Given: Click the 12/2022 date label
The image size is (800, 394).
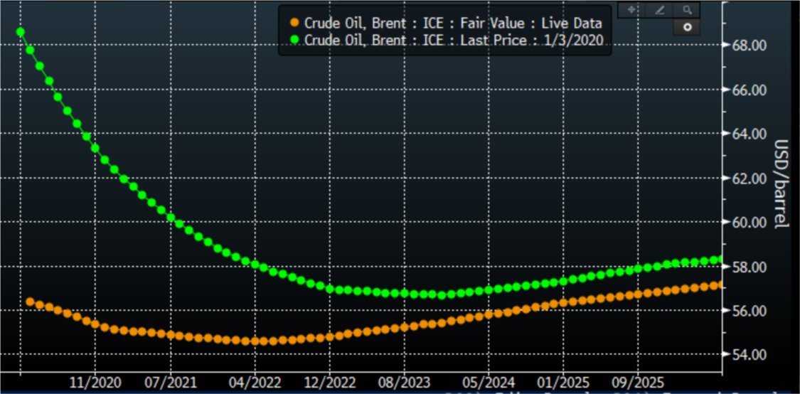Looking at the screenshot, I should point(329,382).
